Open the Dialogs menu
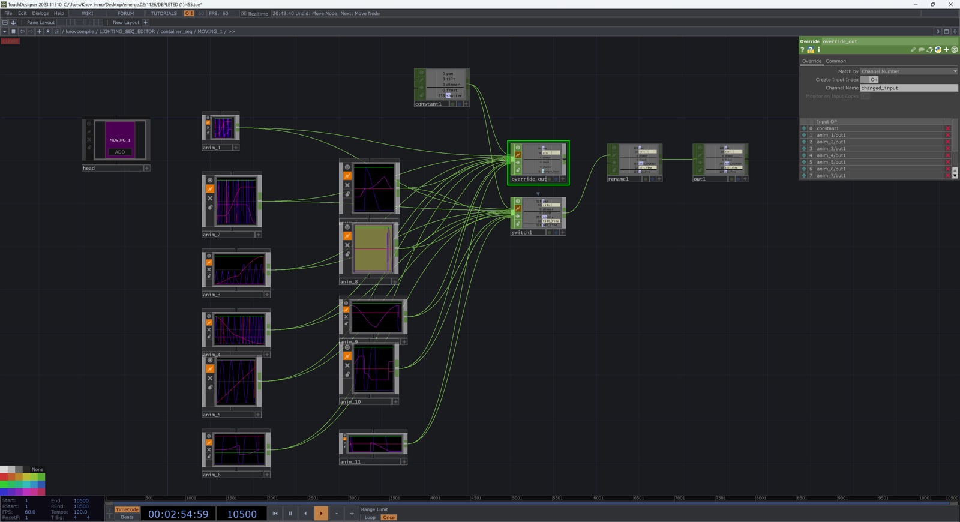The width and height of the screenshot is (960, 522). (40, 13)
